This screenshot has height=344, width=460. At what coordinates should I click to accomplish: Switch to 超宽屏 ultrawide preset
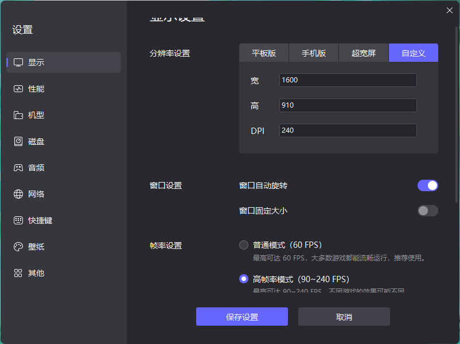pos(363,53)
